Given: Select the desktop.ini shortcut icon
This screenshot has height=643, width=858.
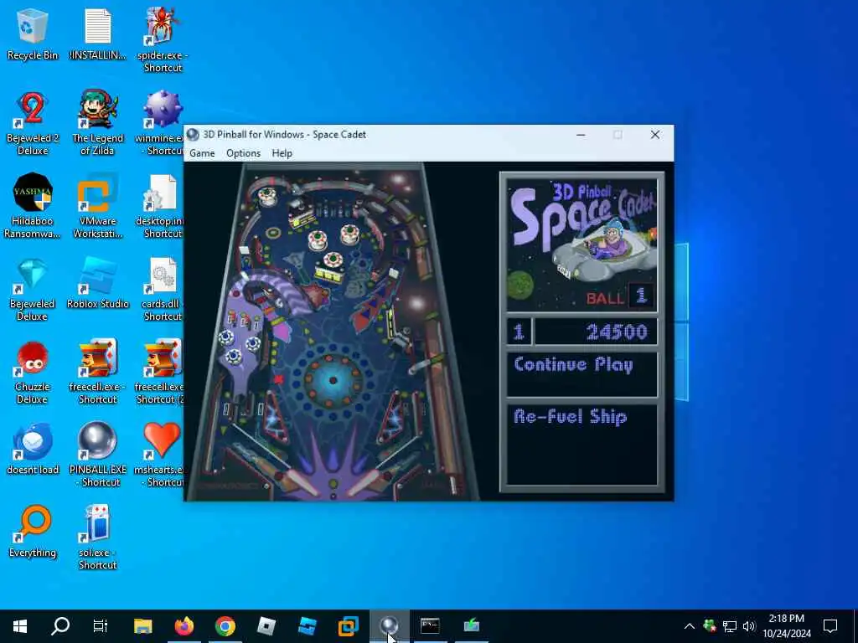Looking at the screenshot, I should point(159,207).
